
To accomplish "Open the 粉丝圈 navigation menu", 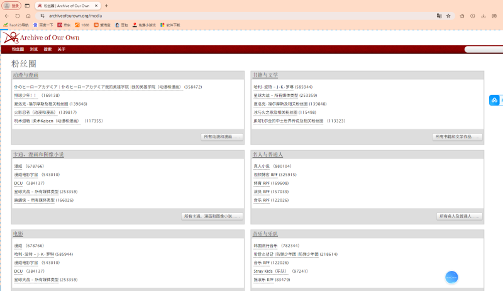I will click(x=18, y=50).
